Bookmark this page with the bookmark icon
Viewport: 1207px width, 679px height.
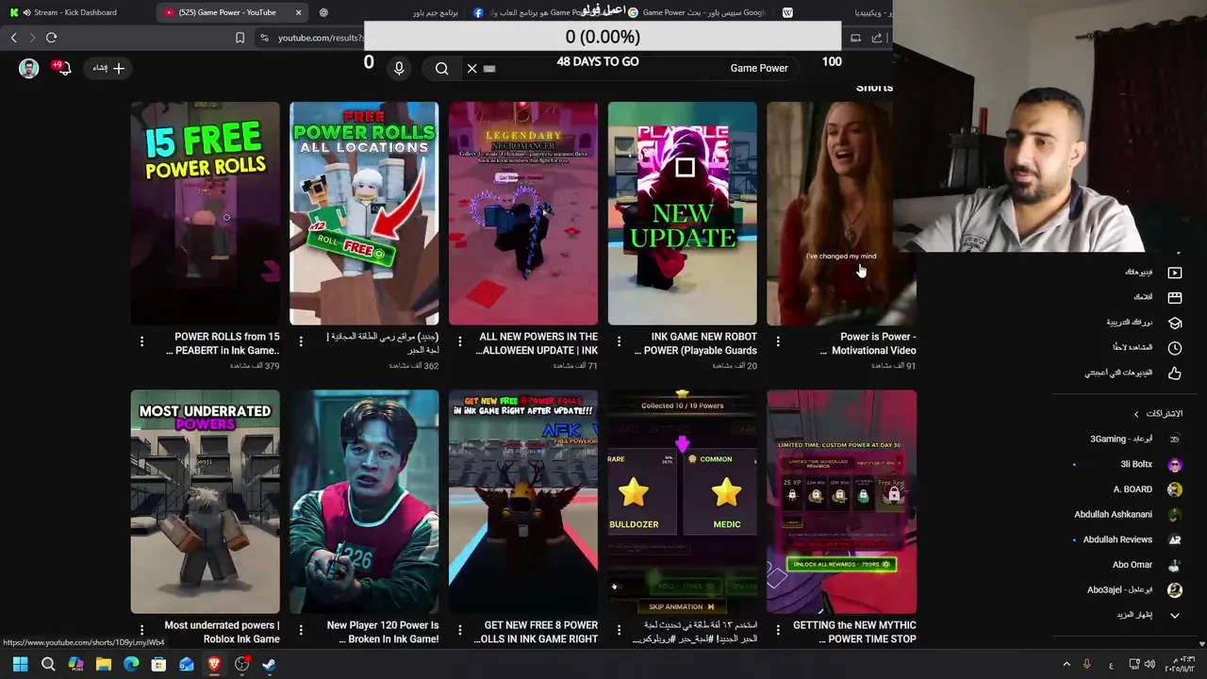(x=240, y=38)
